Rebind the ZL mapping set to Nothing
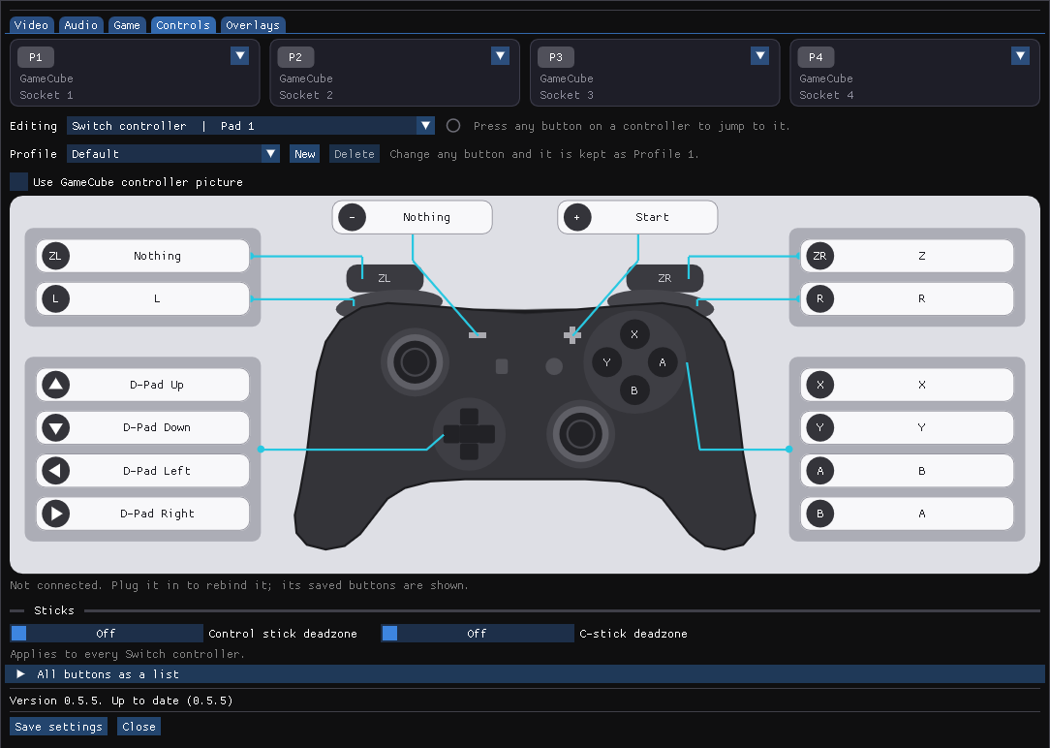Viewport: 1050px width, 748px height. 142,256
